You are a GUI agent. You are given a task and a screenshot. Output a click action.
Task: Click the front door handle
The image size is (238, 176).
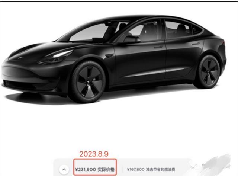[x=158, y=47]
